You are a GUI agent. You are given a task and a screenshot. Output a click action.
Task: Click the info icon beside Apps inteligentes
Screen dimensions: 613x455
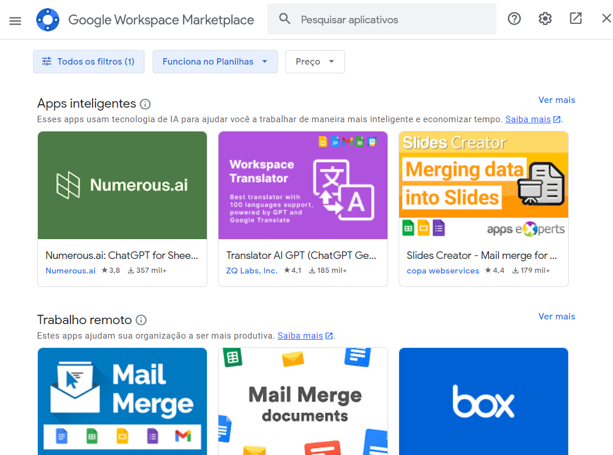[145, 104]
